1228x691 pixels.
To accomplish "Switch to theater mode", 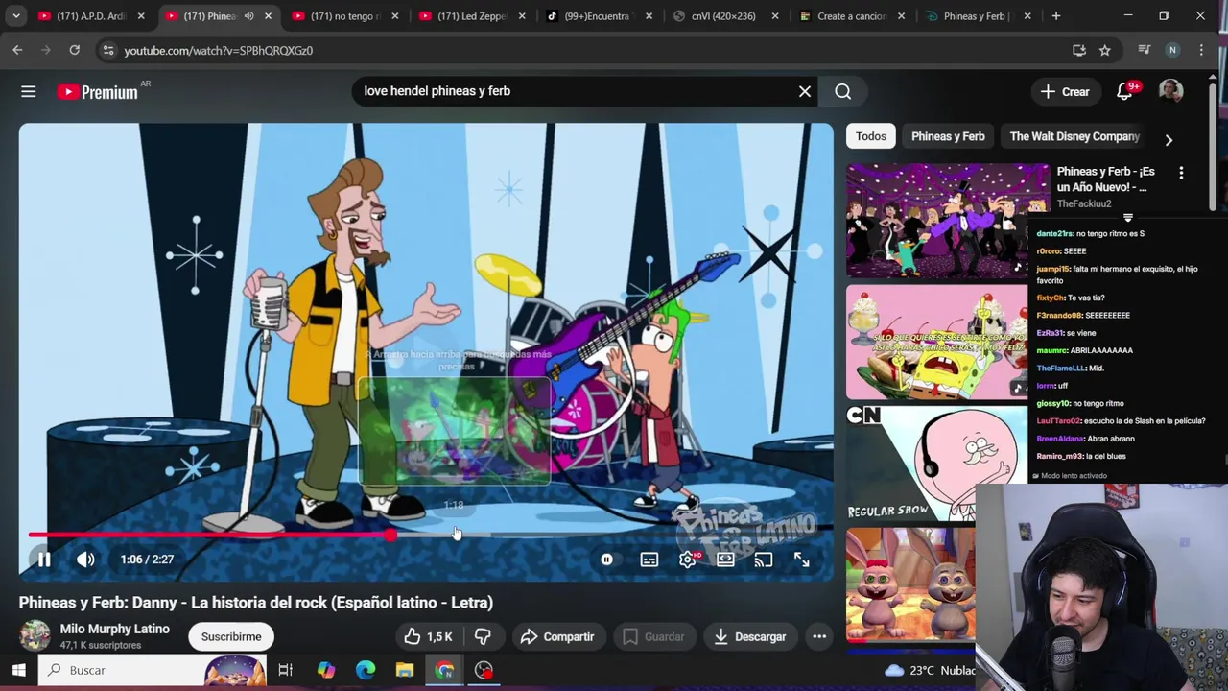I will [725, 560].
